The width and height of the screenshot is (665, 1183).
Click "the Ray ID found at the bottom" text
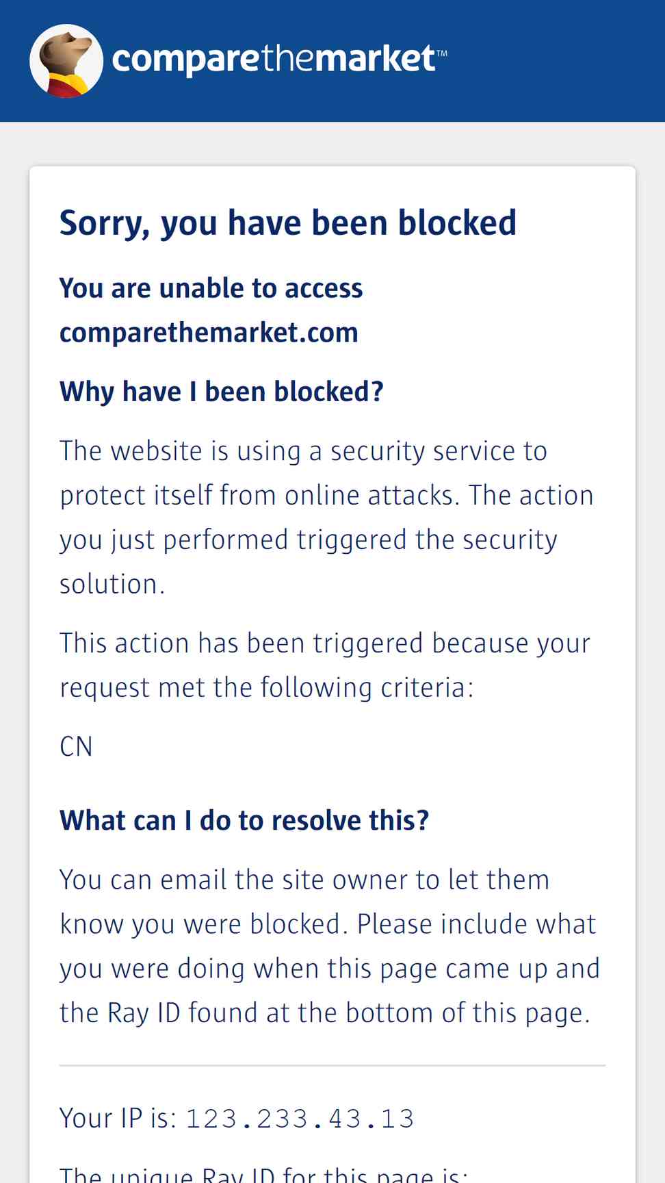click(x=246, y=1013)
